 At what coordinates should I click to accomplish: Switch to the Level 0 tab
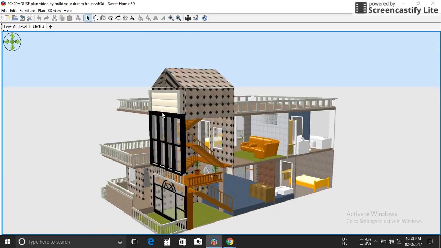[10, 27]
